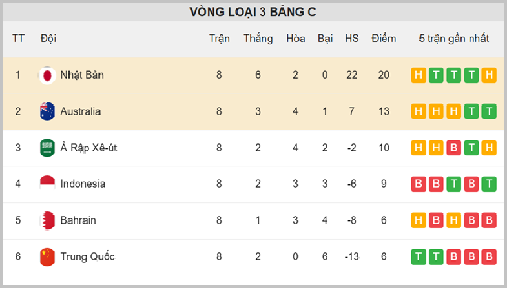The height and width of the screenshot is (290, 507).
Task: Click the Thắng column header
Action: click(x=258, y=39)
